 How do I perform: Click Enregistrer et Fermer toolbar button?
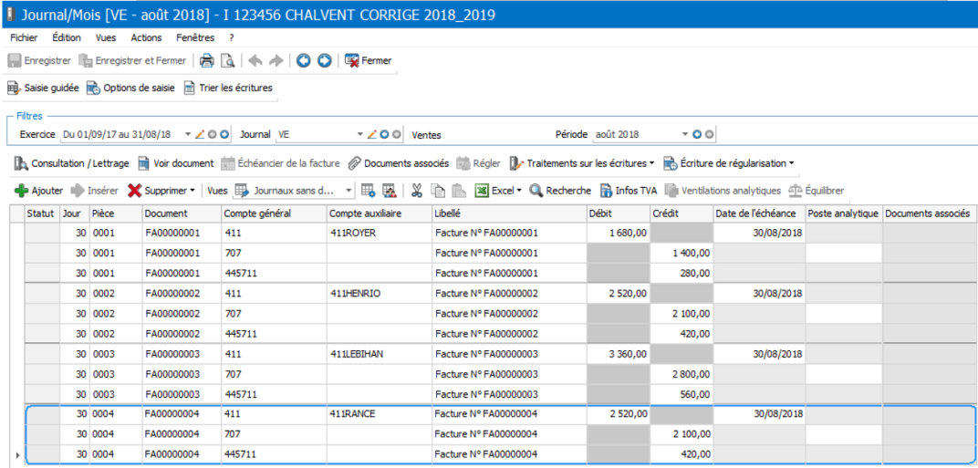131,60
